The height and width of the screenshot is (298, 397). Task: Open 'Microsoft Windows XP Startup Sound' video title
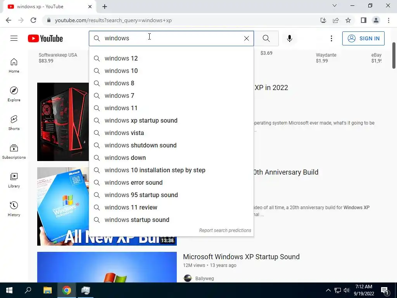(x=241, y=257)
